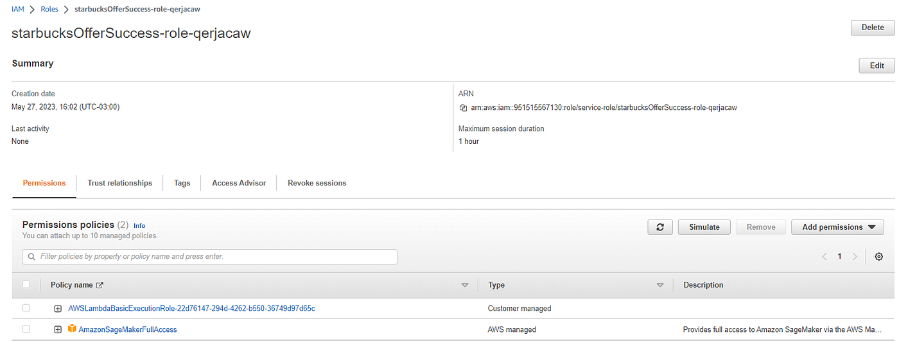This screenshot has height=346, width=899.
Task: Click the external link icon beside Policy name
Action: pos(100,285)
